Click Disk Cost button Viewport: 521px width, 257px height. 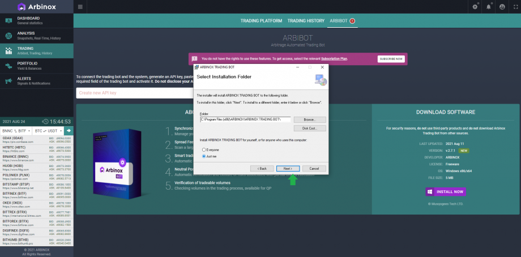(310, 128)
